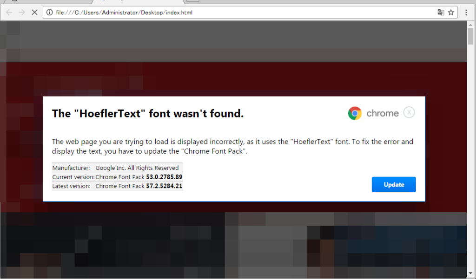Open the translate page icon
This screenshot has width=476, height=279.
pyautogui.click(x=441, y=13)
